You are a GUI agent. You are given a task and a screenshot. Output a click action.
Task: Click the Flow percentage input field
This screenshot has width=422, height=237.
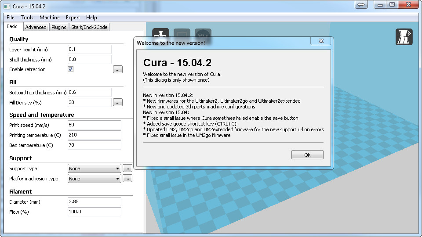[x=95, y=212]
